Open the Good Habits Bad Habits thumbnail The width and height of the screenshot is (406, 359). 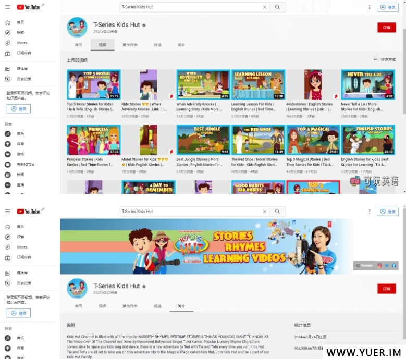point(258,187)
